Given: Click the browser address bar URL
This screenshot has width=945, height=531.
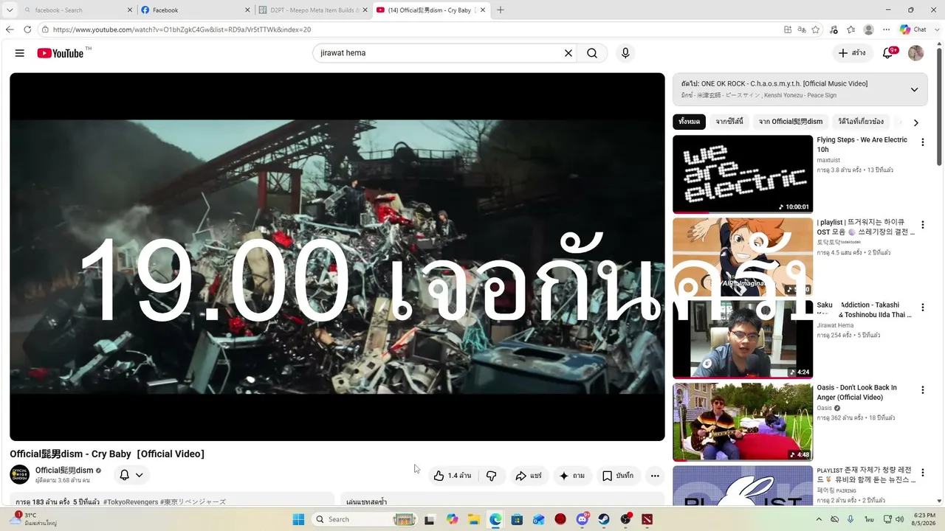Looking at the screenshot, I should pyautogui.click(x=182, y=29).
